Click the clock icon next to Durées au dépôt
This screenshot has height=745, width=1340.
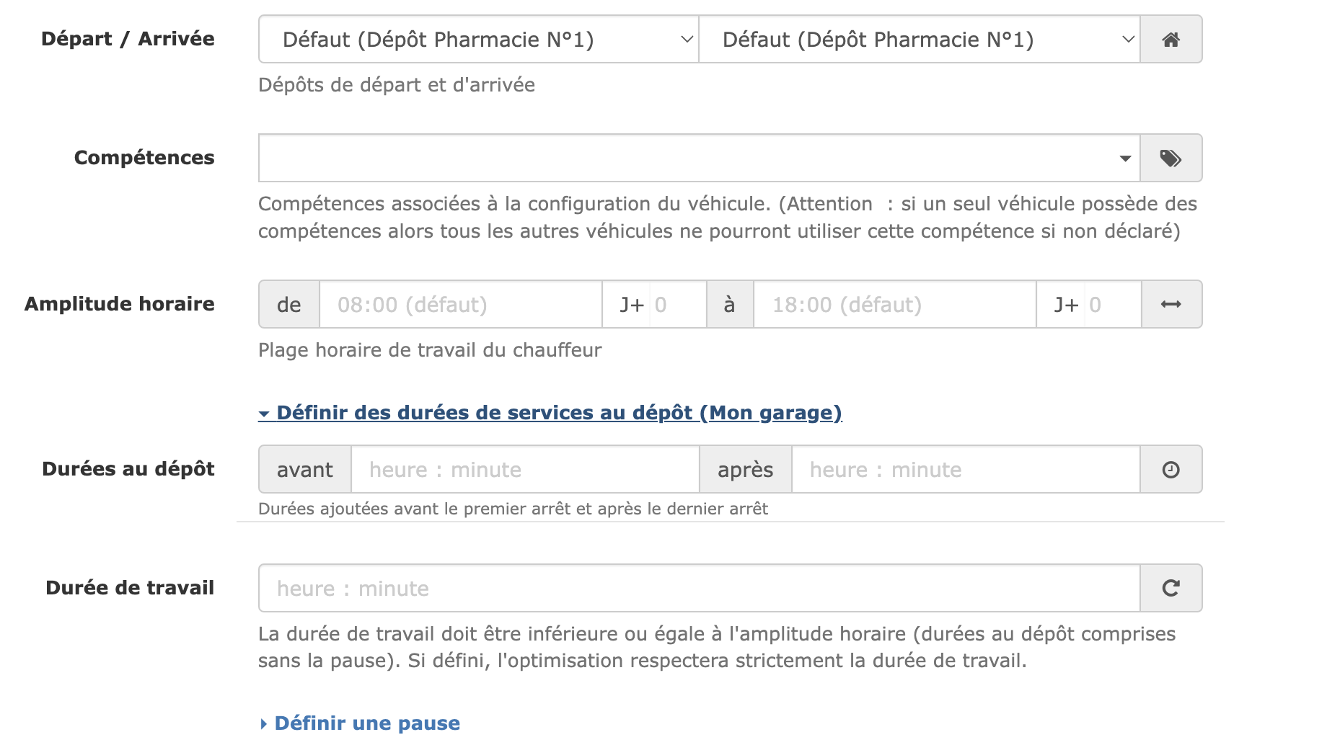[x=1170, y=469]
